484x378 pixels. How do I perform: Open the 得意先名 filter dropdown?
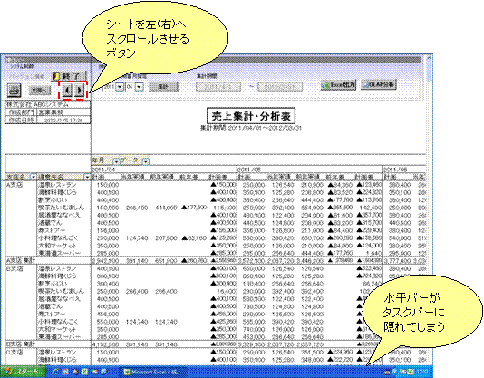pos(87,177)
